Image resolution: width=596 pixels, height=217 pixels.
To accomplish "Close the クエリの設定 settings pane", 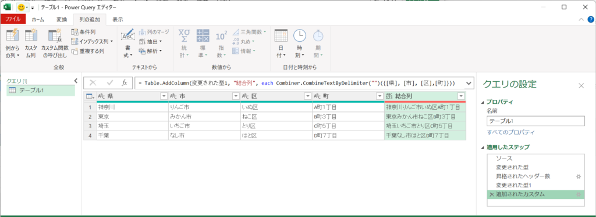I will point(581,86).
